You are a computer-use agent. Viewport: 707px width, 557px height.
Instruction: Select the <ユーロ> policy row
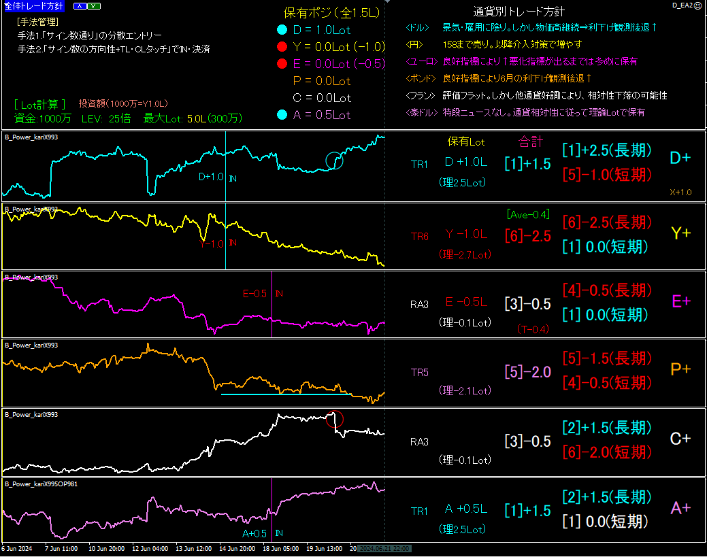[x=521, y=61]
